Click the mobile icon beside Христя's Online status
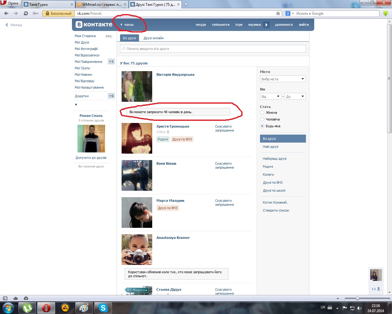 pos(168,132)
